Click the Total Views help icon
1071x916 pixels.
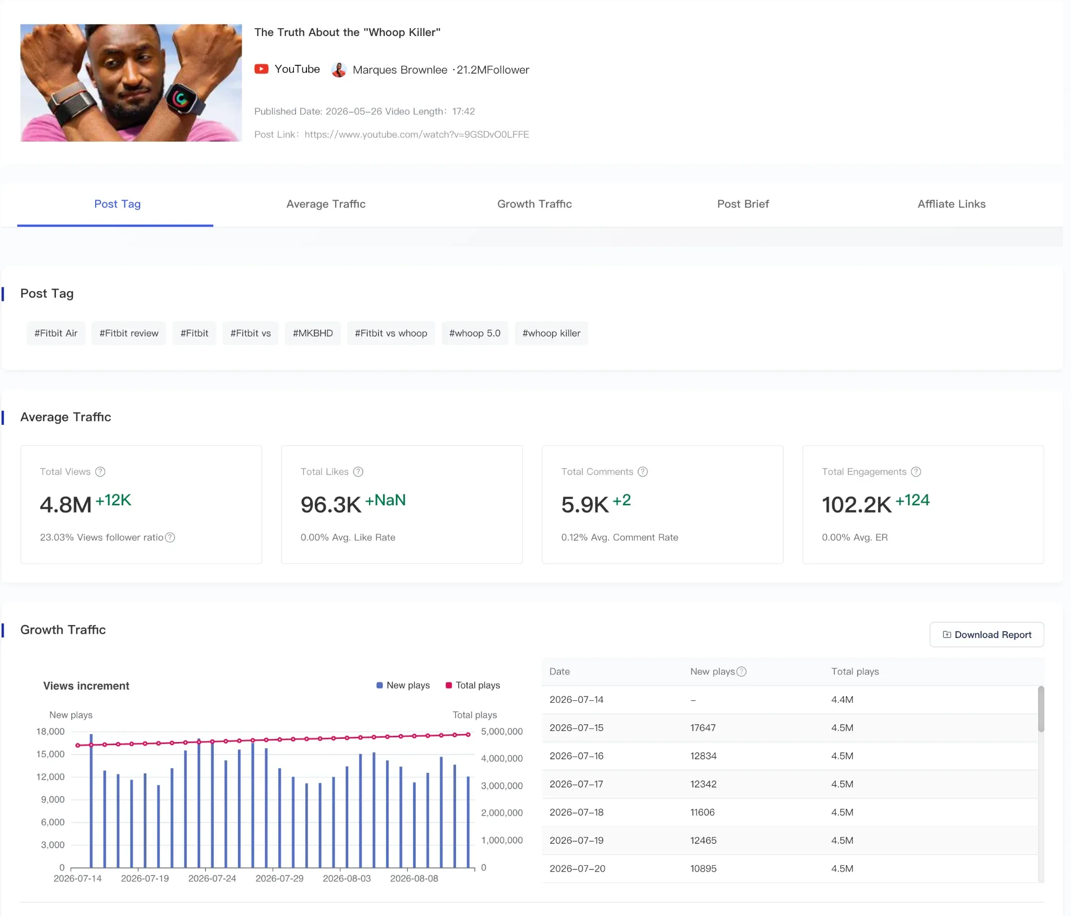click(x=100, y=472)
